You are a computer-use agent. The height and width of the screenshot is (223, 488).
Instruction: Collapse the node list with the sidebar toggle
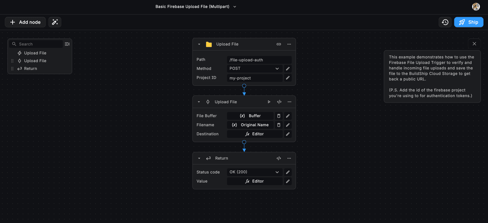67,44
